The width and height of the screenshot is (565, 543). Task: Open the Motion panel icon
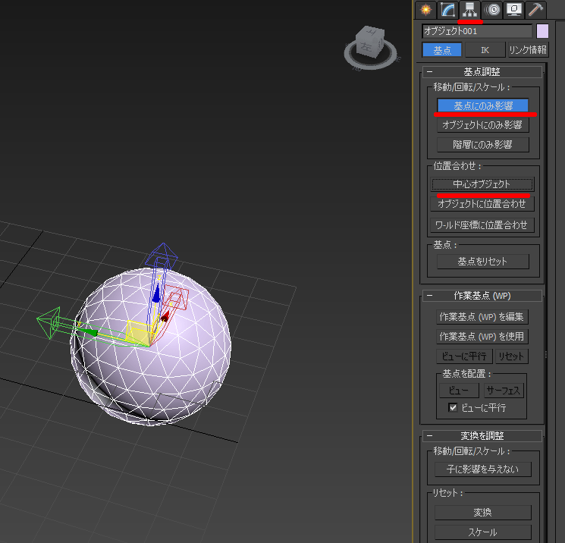click(x=493, y=10)
